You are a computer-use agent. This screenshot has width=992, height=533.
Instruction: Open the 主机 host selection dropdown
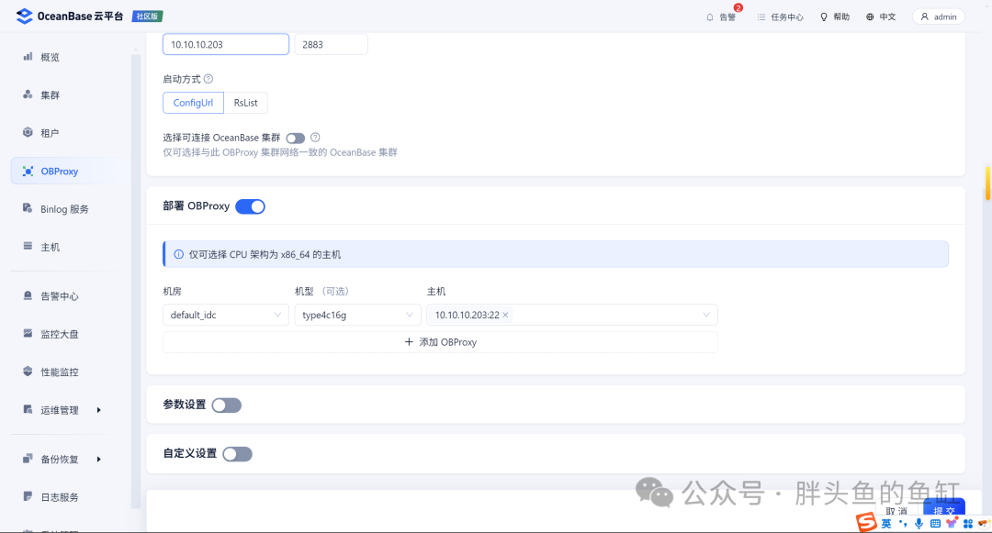click(x=572, y=316)
